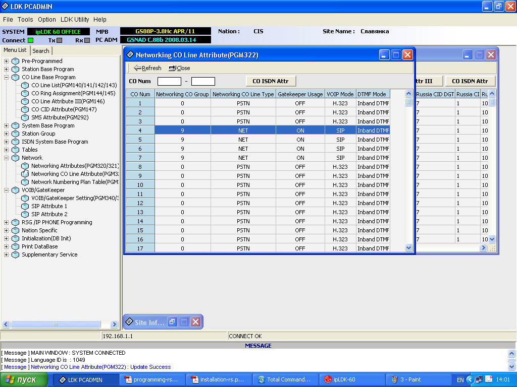Screen dimensions: 517x387
Task: Select Gatekeeper Usage ON for CO 4
Action: click(300, 131)
